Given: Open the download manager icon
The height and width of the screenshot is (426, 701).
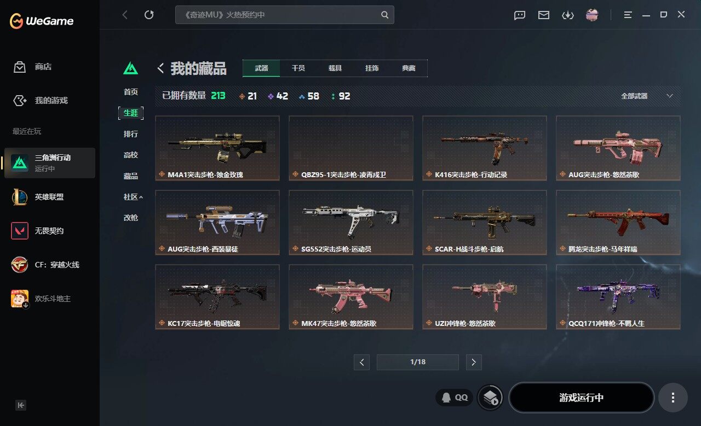Looking at the screenshot, I should [x=567, y=15].
